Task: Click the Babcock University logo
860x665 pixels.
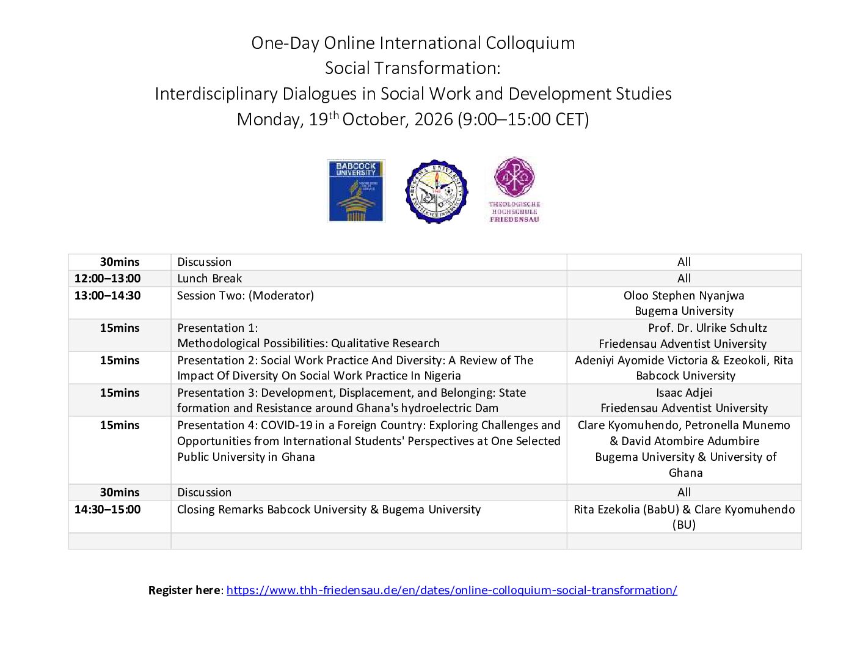Action: tap(356, 191)
